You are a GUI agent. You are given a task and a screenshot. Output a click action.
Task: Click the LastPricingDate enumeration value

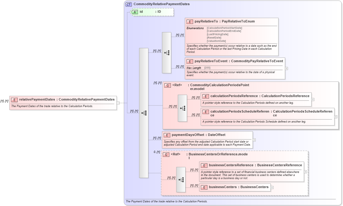[218, 34]
